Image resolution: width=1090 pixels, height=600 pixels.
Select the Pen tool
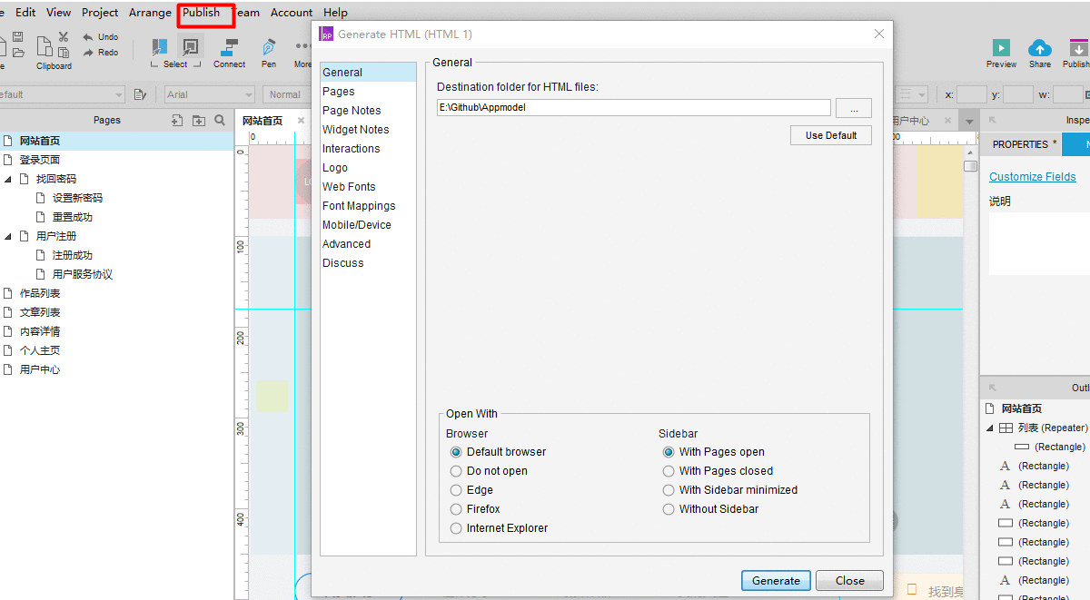[x=269, y=47]
